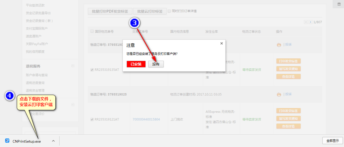Viewport: 344px width, 147px height.
Task: Open 退税资金管理 in the sidebar
Action: 35,91
